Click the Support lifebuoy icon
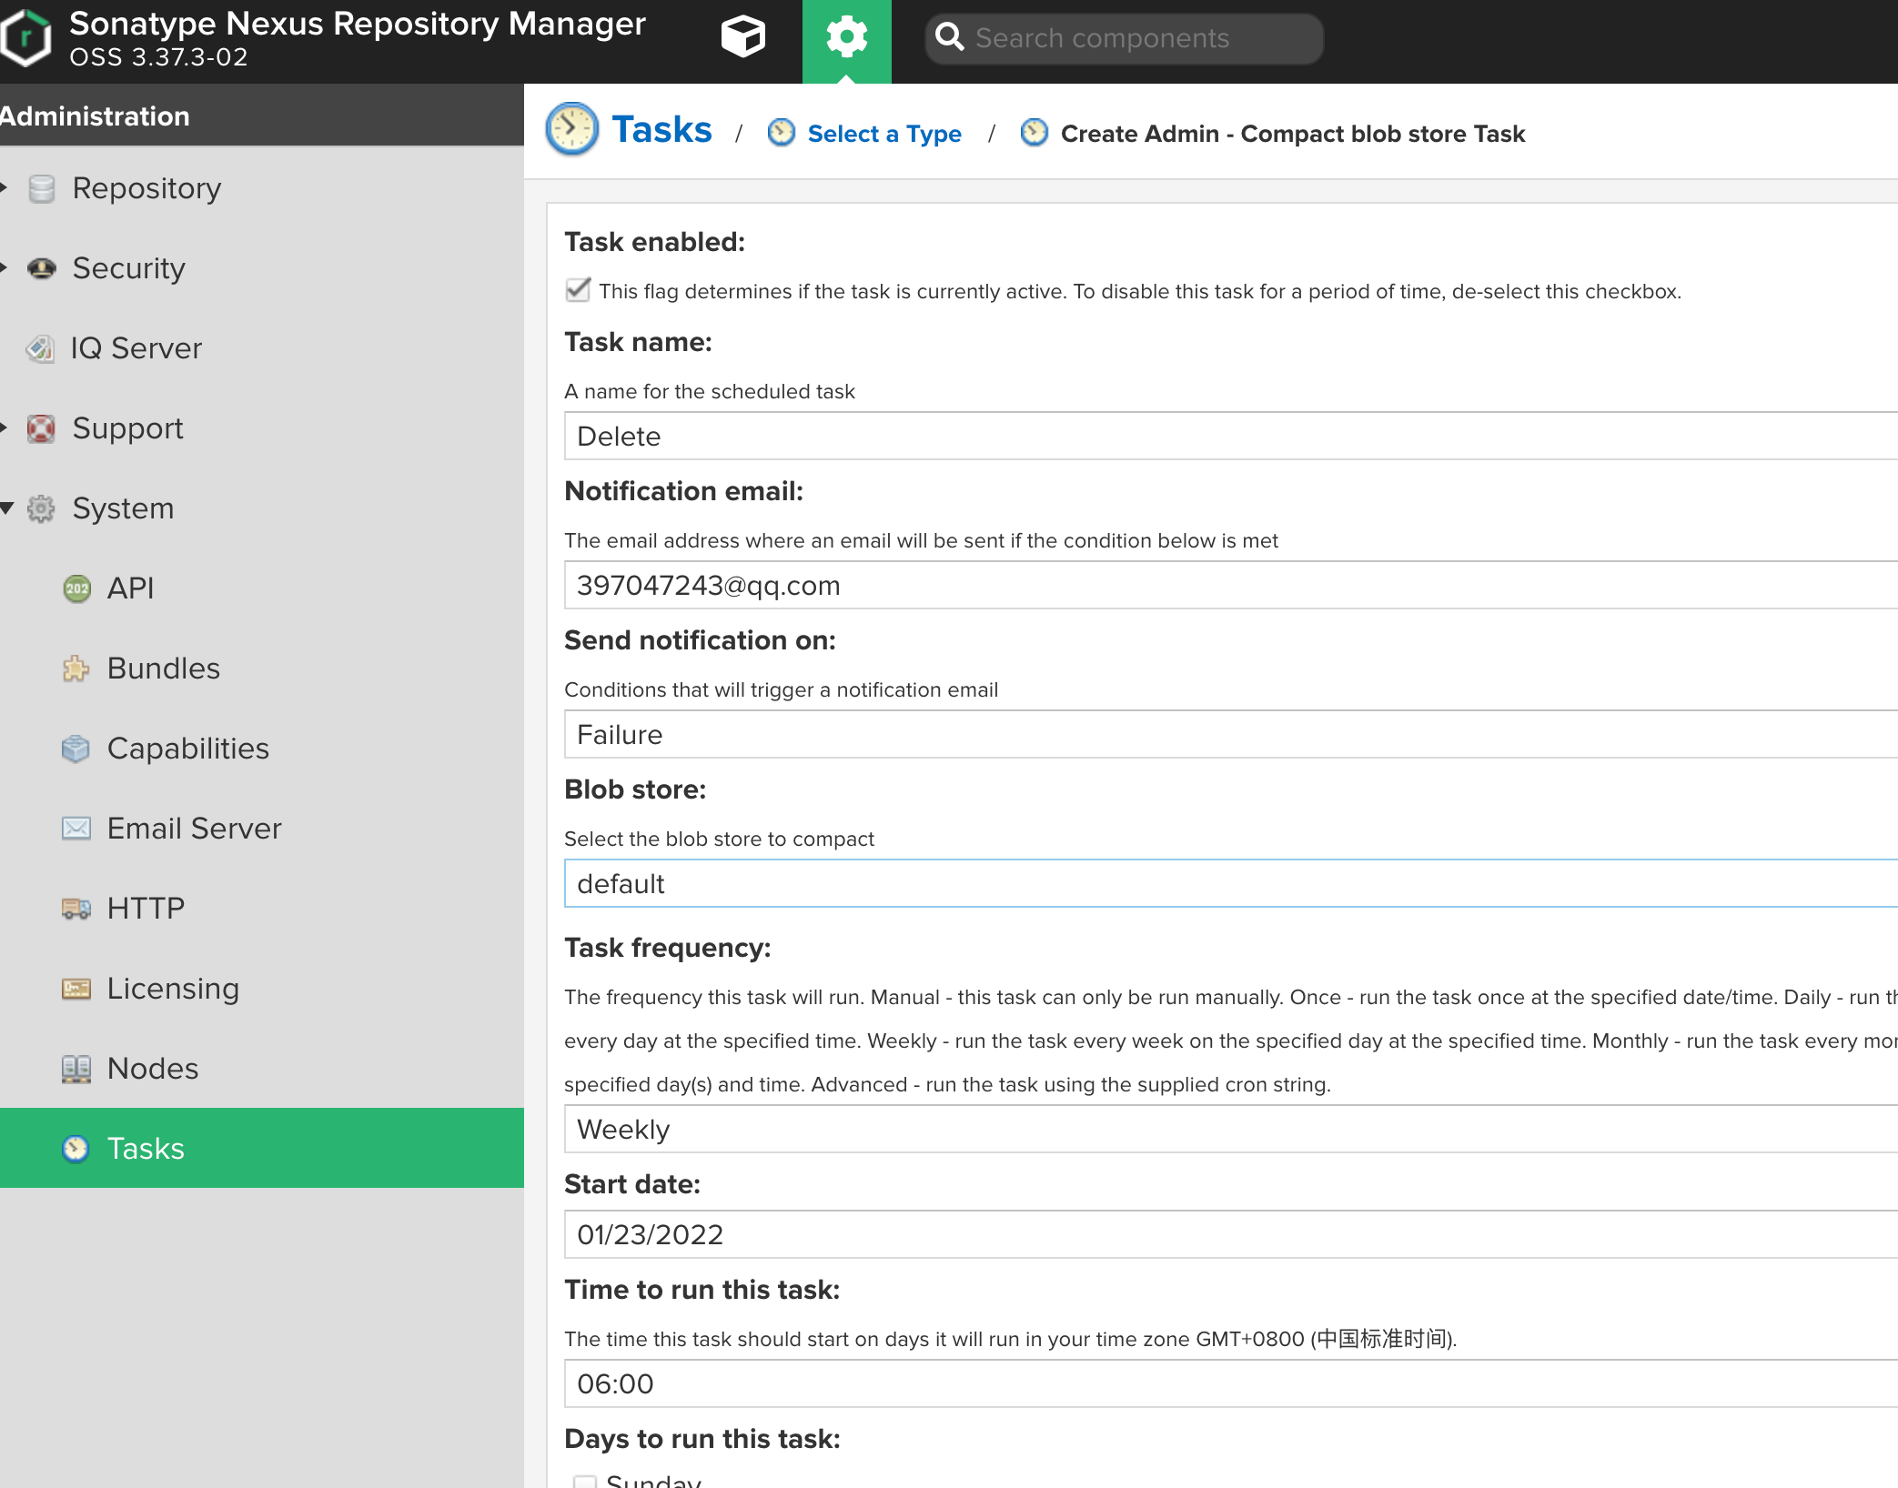Screen dimensions: 1898x1488 pos(41,428)
